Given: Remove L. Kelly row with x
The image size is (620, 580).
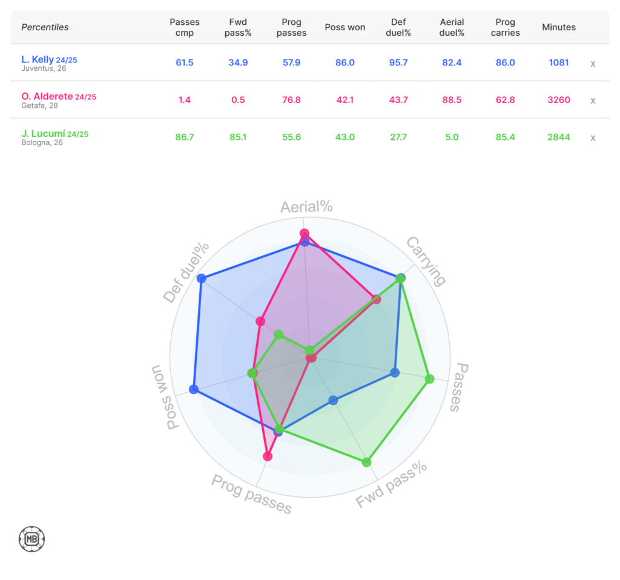Looking at the screenshot, I should 593,63.
